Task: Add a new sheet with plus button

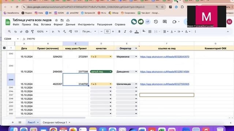Action: [13, 122]
